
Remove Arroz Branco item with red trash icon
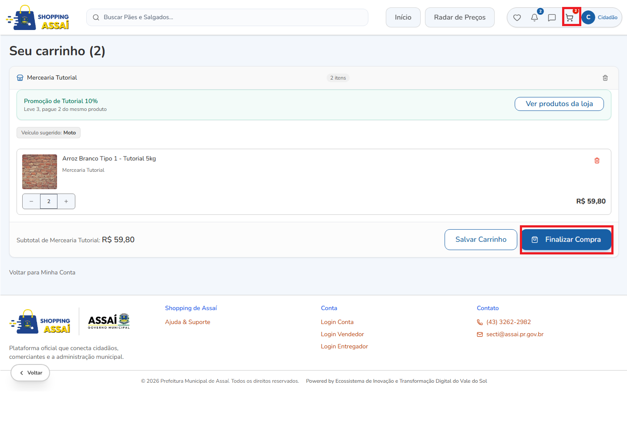click(597, 160)
